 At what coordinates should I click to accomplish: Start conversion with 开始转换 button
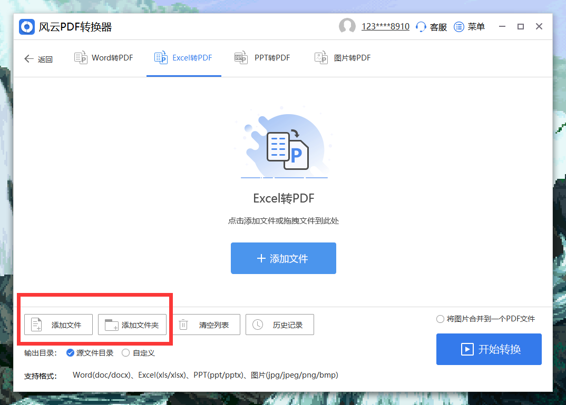[489, 349]
